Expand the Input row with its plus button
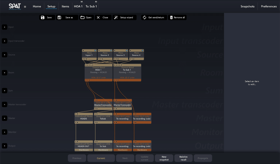 [x=4, y=27]
